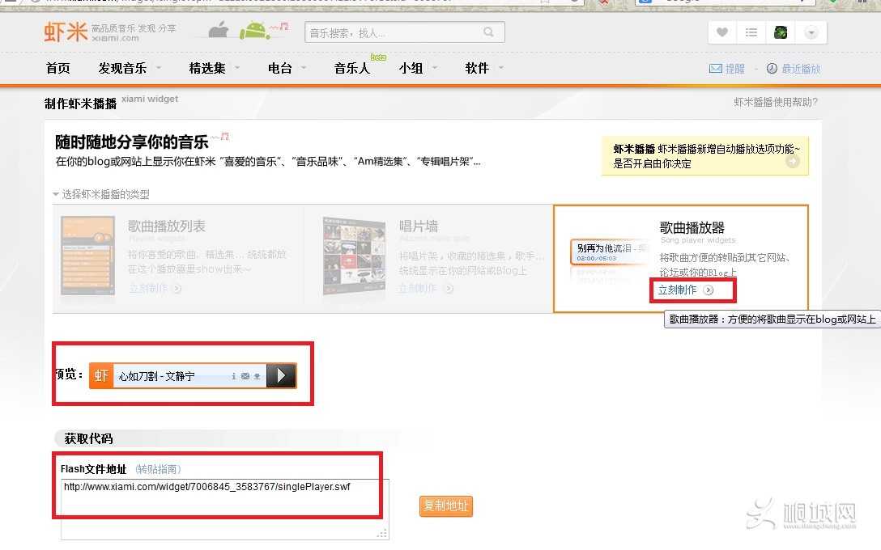
Task: Open 电台 menu item
Action: click(x=280, y=68)
